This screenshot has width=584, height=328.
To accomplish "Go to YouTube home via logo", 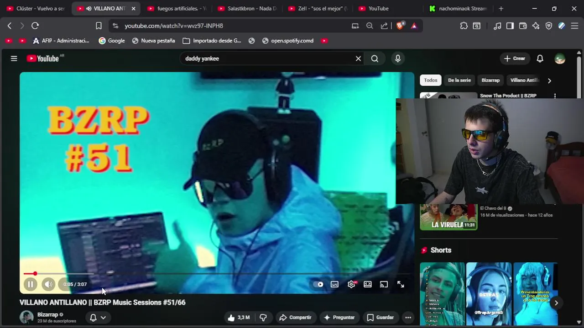I will coord(42,58).
